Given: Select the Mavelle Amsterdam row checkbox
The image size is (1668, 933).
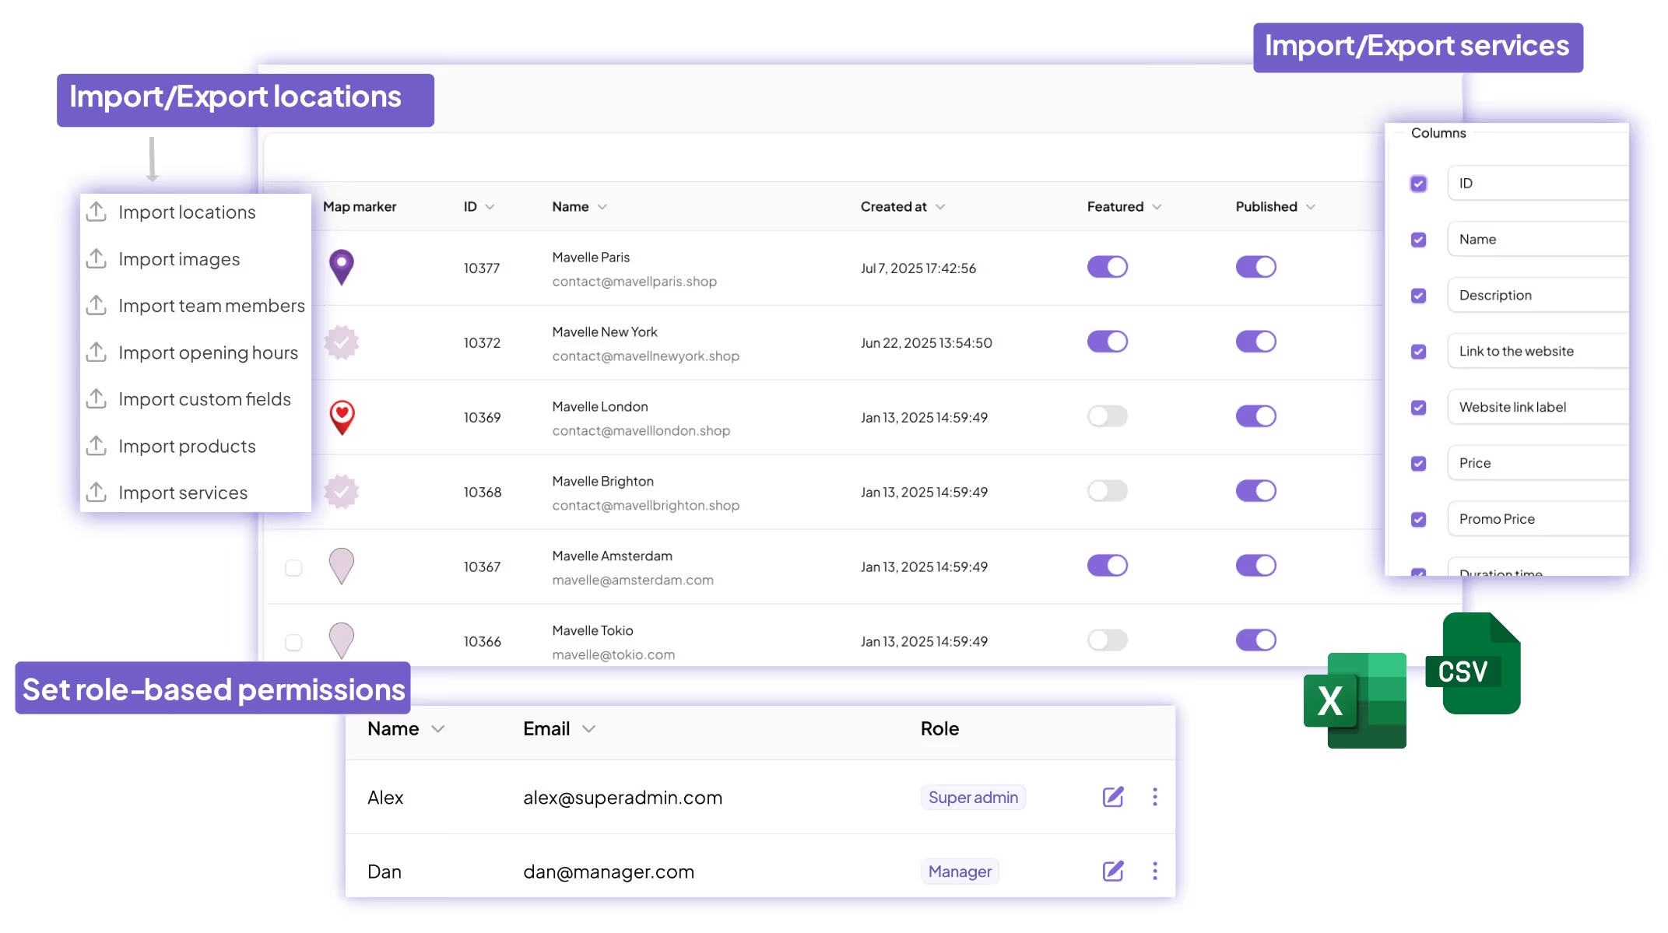Looking at the screenshot, I should (x=293, y=569).
